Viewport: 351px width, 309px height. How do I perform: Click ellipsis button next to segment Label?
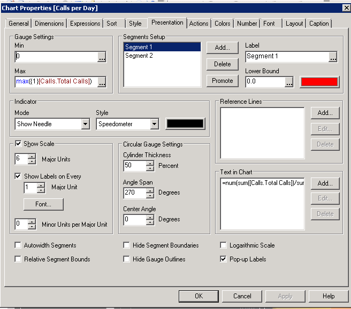coord(332,57)
